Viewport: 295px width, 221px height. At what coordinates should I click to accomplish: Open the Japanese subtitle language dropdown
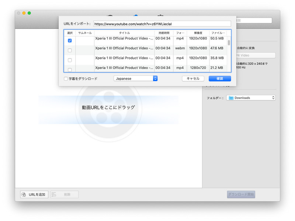tap(135, 78)
